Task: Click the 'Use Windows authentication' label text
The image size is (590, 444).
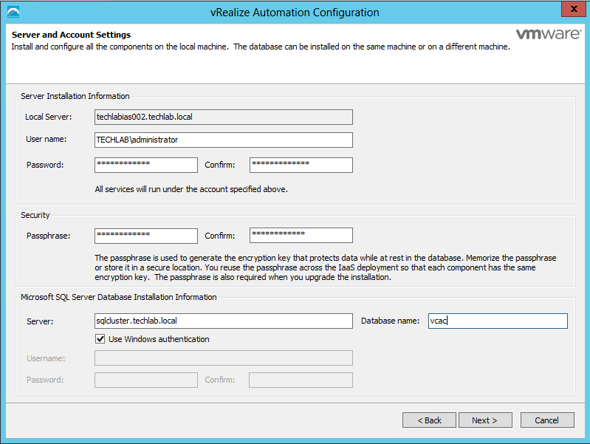Action: 159,339
